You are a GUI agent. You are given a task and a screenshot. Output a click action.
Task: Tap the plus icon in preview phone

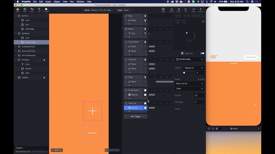256,104
